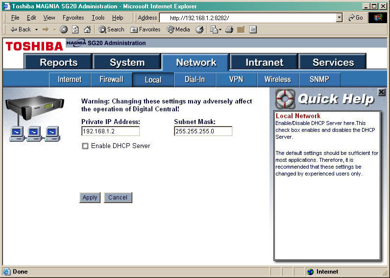The image size is (390, 278).
Task: Open the Dial-In sub-tab
Action: (195, 79)
